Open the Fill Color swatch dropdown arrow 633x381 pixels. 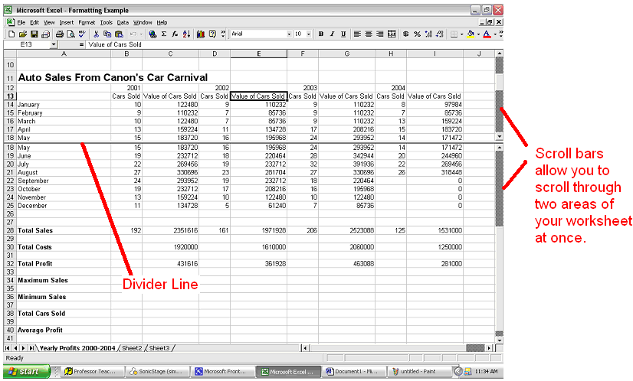[x=478, y=34]
